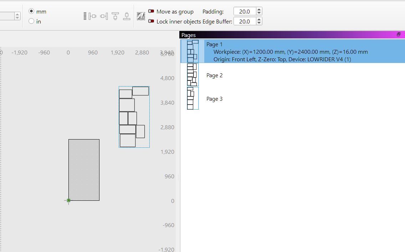Click the align-to-right-edge icon

click(x=104, y=16)
